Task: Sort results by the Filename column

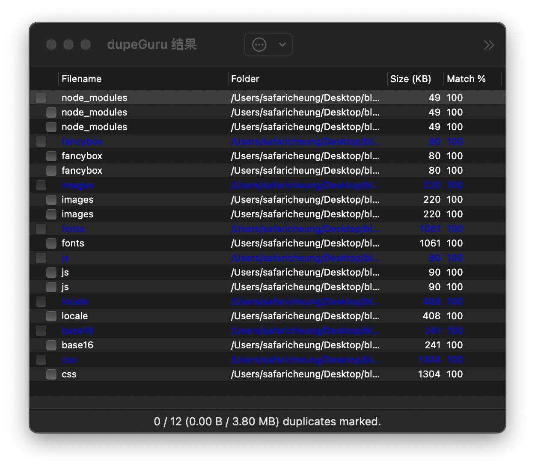Action: click(x=81, y=79)
